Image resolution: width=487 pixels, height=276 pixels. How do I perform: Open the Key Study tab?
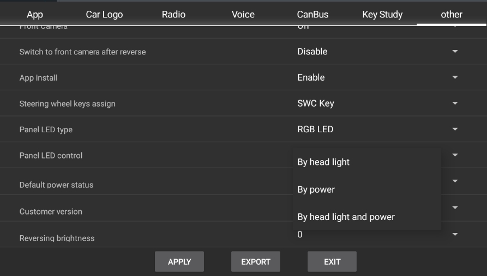[382, 15]
